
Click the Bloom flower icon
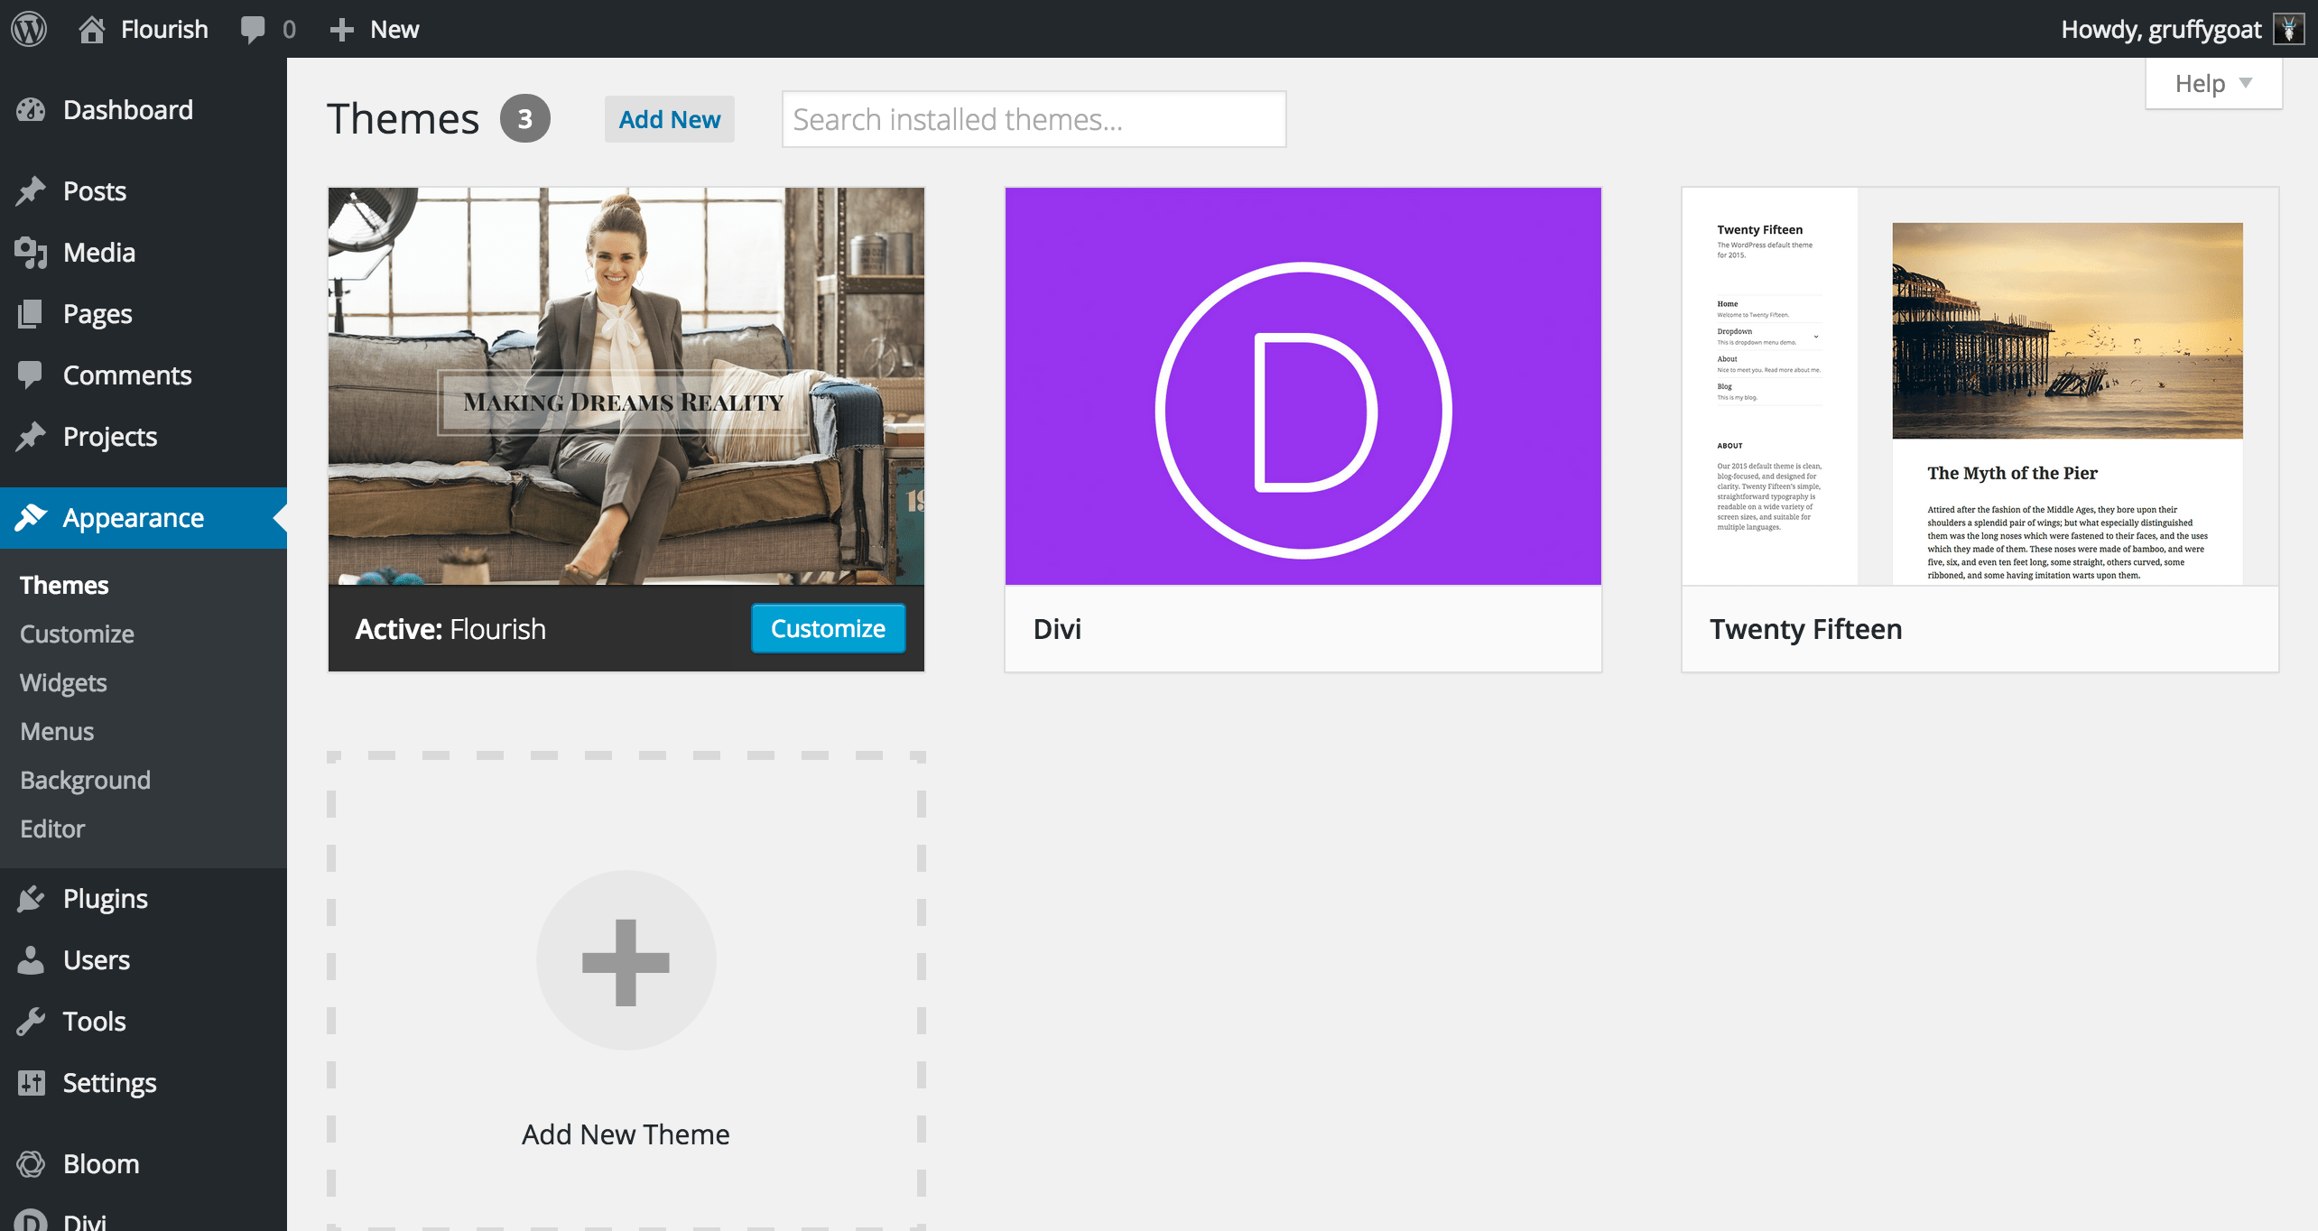coord(31,1164)
